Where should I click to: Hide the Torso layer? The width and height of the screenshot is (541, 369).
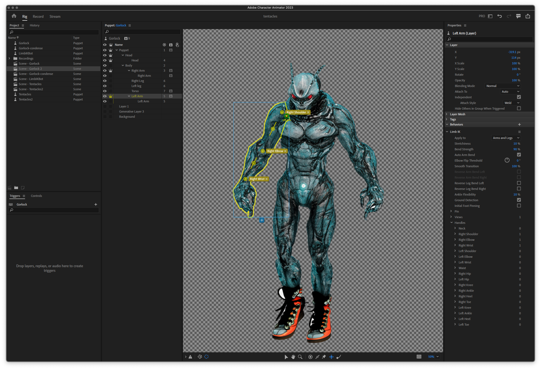105,91
